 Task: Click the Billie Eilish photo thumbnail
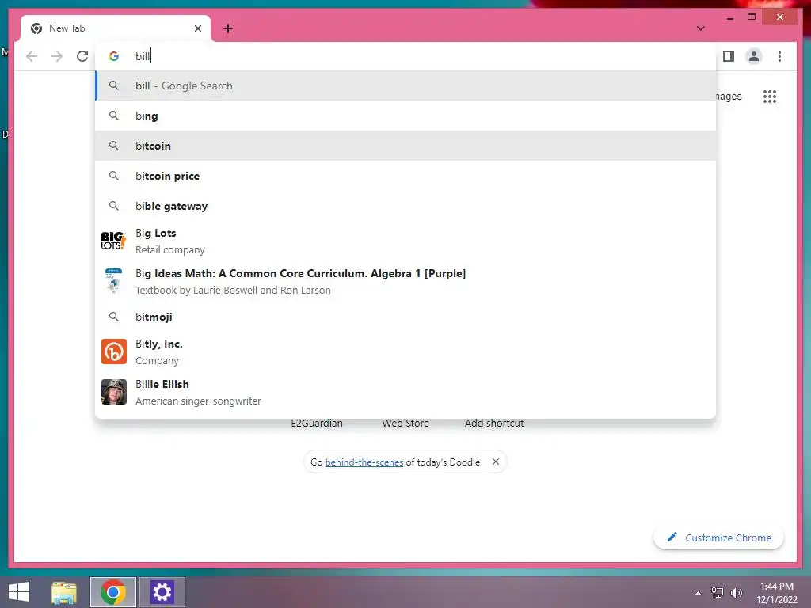point(114,392)
